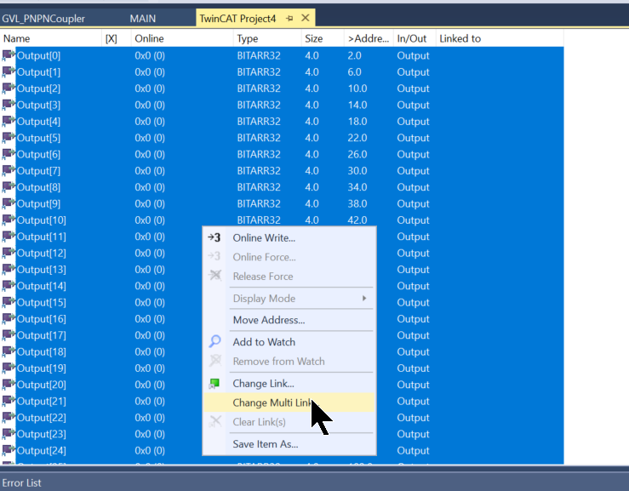Click the Output[24] variable icon
This screenshot has height=491, width=629.
point(8,450)
